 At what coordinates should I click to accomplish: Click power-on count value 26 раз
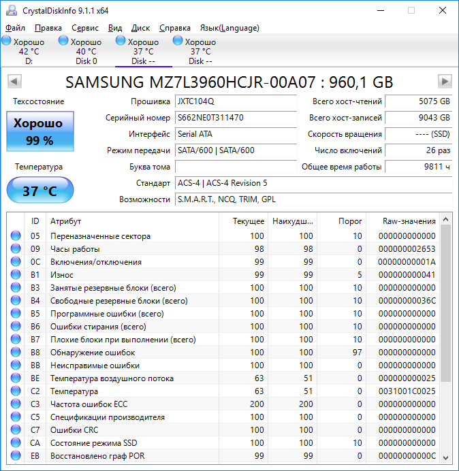(418, 150)
